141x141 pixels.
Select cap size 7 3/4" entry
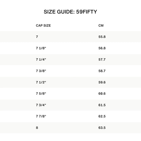tap(41, 105)
